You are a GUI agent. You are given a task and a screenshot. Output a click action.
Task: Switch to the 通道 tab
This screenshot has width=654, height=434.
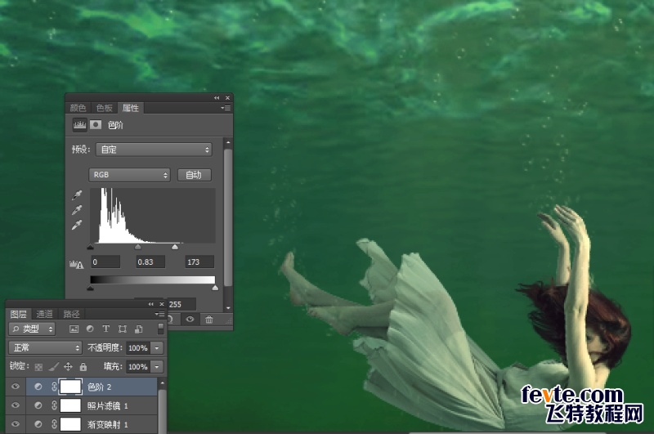click(x=45, y=314)
